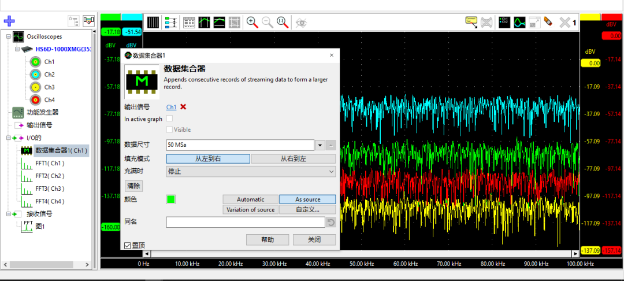Image resolution: width=624 pixels, height=281 pixels.
Task: Click the graph horizontal scrollbar right arrow
Action: coord(575,254)
